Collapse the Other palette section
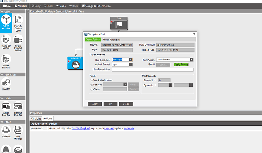 pos(2,122)
